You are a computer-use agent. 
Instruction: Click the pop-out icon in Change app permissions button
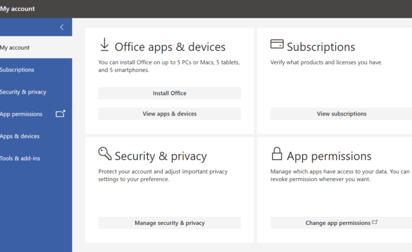click(375, 222)
